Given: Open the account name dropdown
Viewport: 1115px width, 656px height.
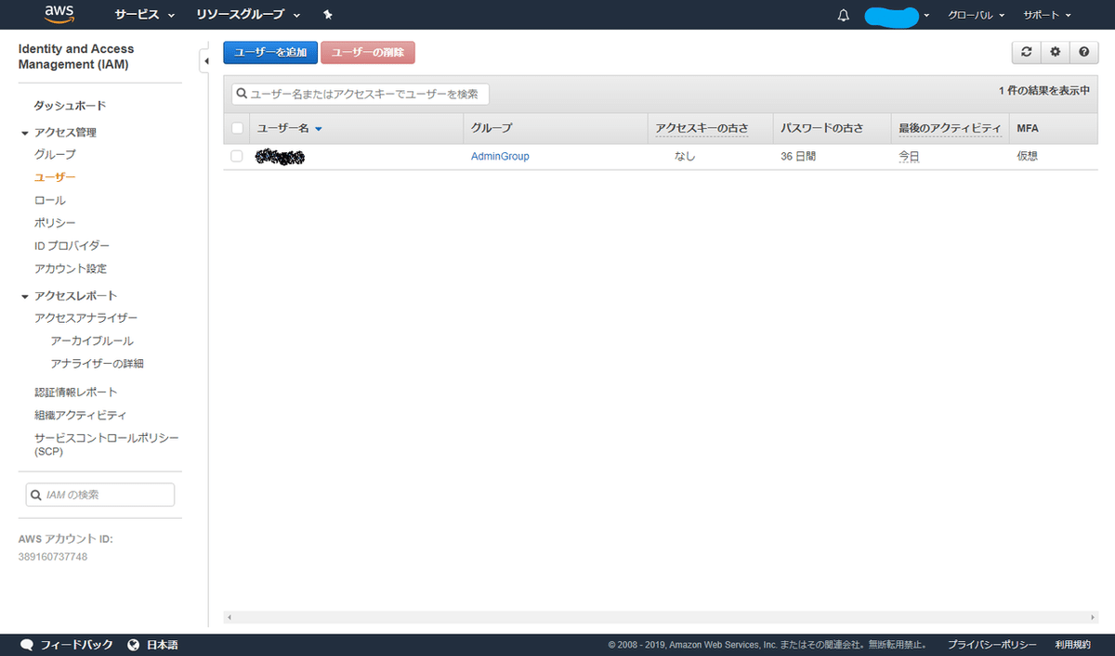Looking at the screenshot, I should point(897,15).
